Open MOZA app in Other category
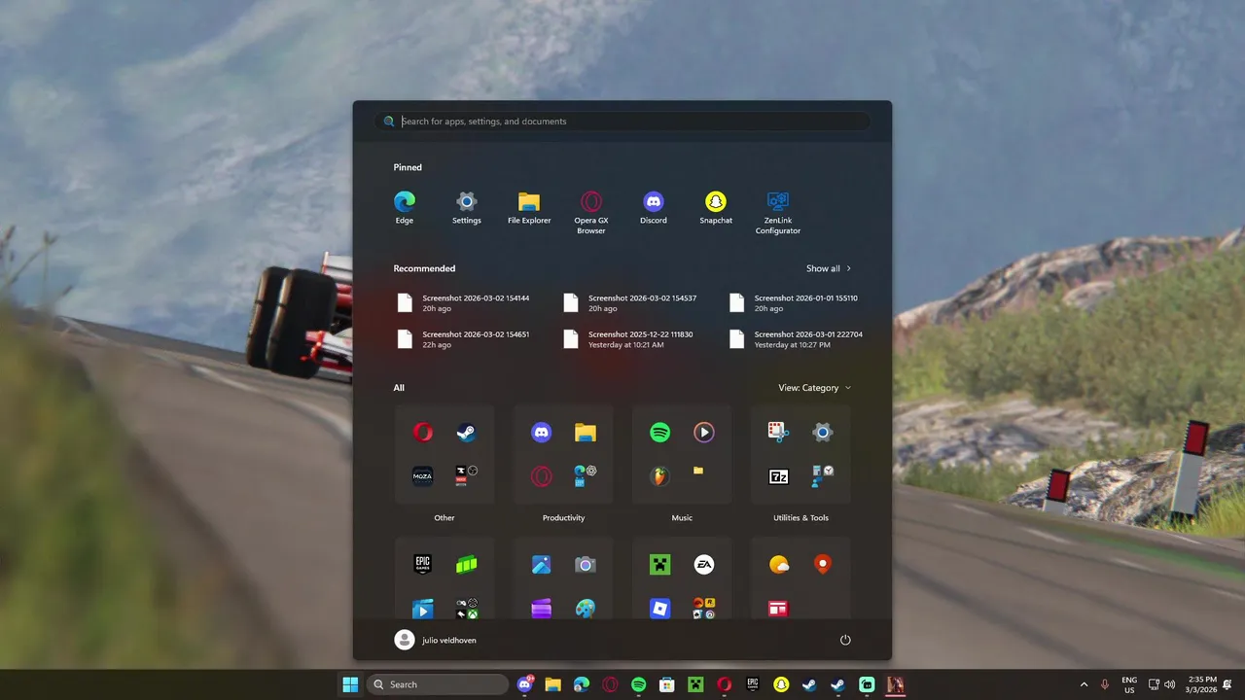Image resolution: width=1245 pixels, height=700 pixels. [x=423, y=476]
